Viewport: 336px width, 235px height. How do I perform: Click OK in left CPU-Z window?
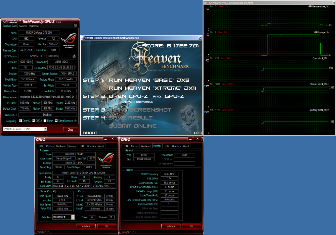pos(107,226)
